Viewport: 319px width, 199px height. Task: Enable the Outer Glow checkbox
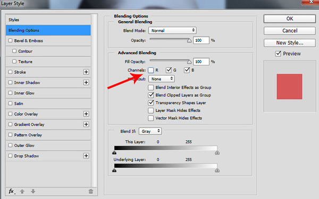coord(10,145)
